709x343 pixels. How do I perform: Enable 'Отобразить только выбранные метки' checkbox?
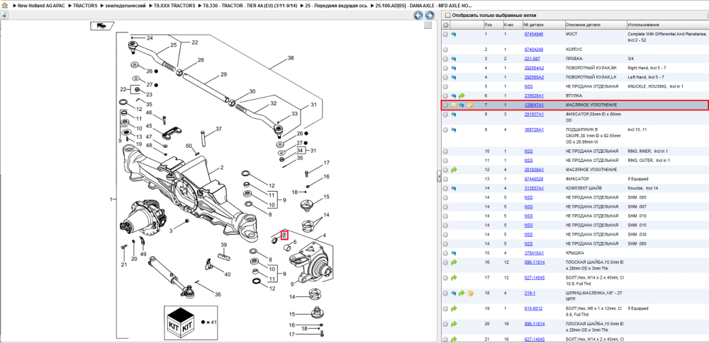pyautogui.click(x=447, y=16)
